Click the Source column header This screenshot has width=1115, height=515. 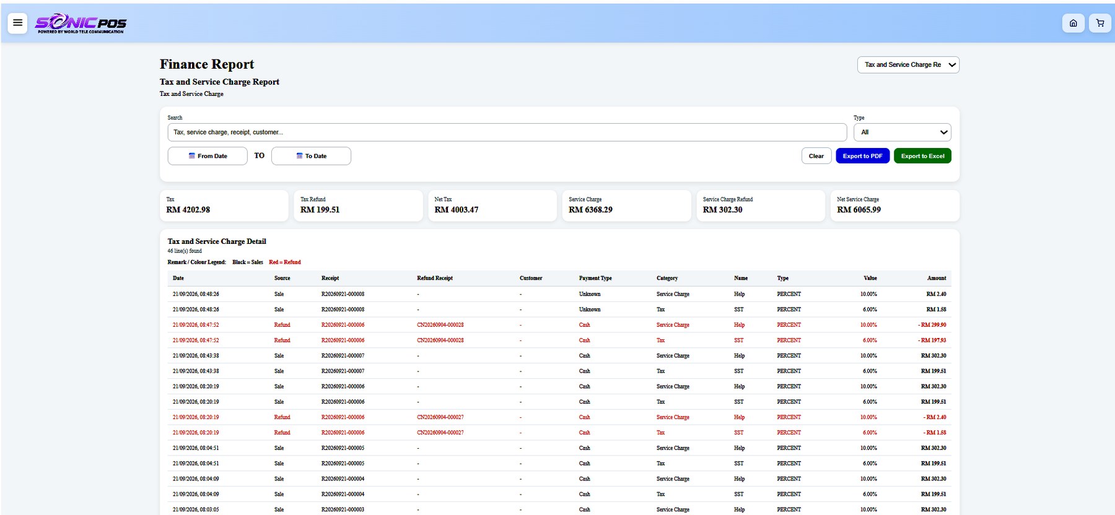tap(282, 279)
